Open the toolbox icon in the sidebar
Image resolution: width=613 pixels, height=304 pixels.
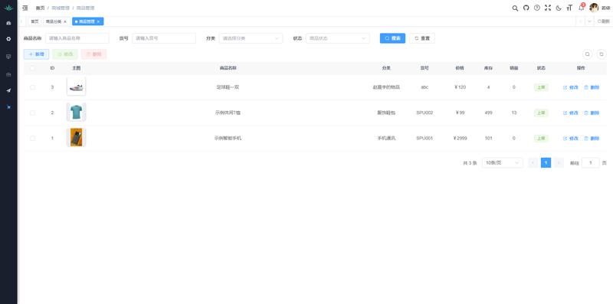click(x=8, y=74)
